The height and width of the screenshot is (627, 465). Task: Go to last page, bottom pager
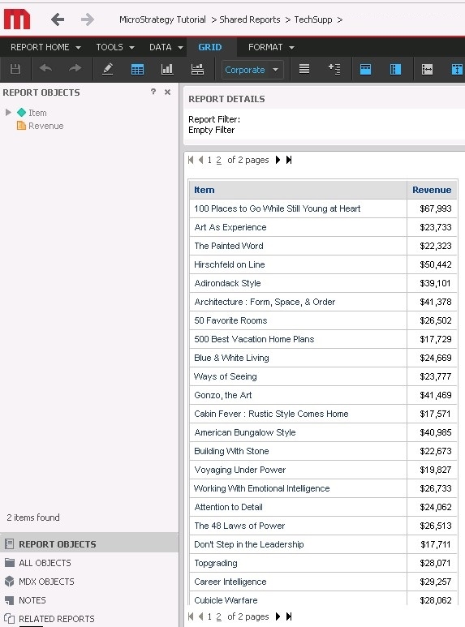click(289, 616)
